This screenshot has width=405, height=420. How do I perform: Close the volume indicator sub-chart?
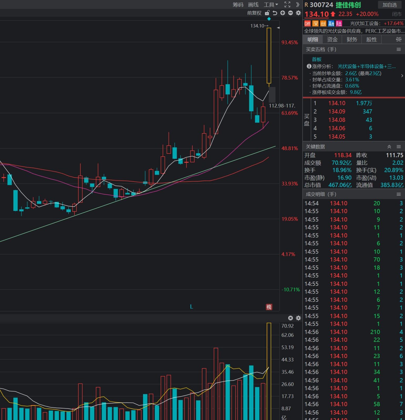290,318
